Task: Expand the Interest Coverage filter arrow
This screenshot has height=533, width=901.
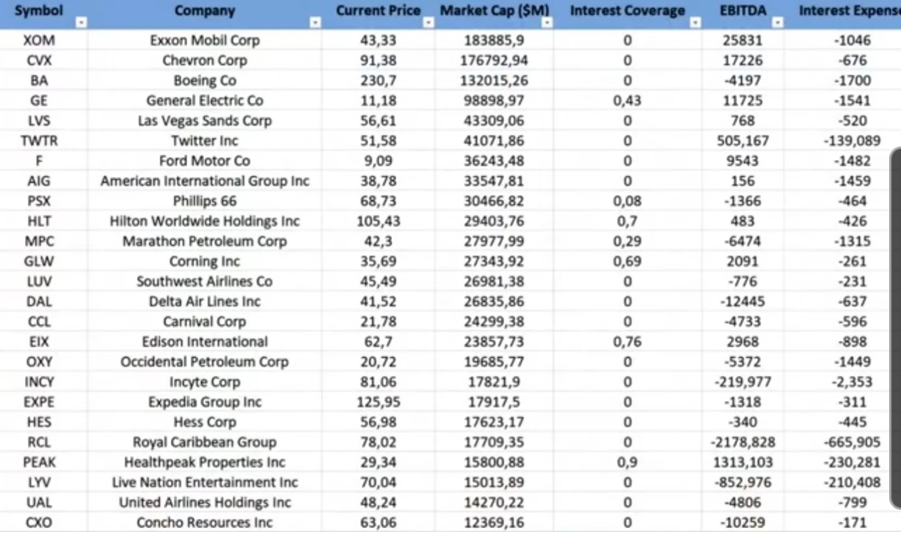Action: (x=695, y=23)
